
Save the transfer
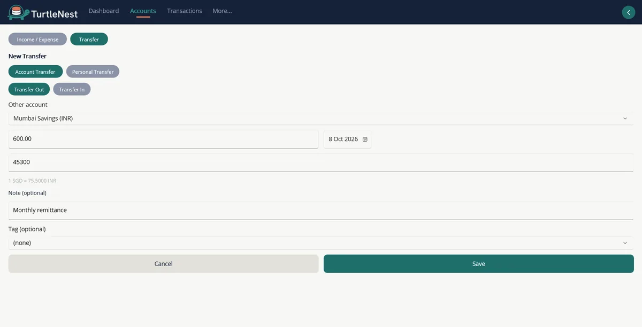[x=479, y=264]
